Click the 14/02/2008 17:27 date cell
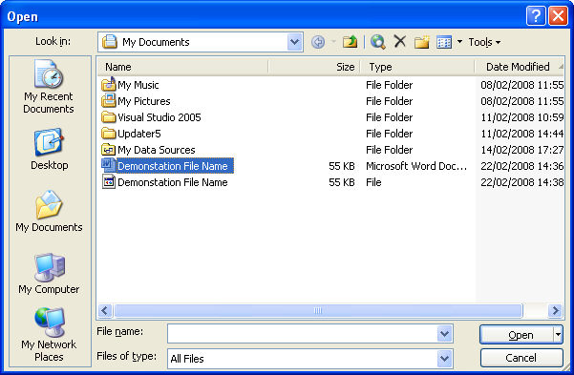Image resolution: width=574 pixels, height=375 pixels. (522, 150)
